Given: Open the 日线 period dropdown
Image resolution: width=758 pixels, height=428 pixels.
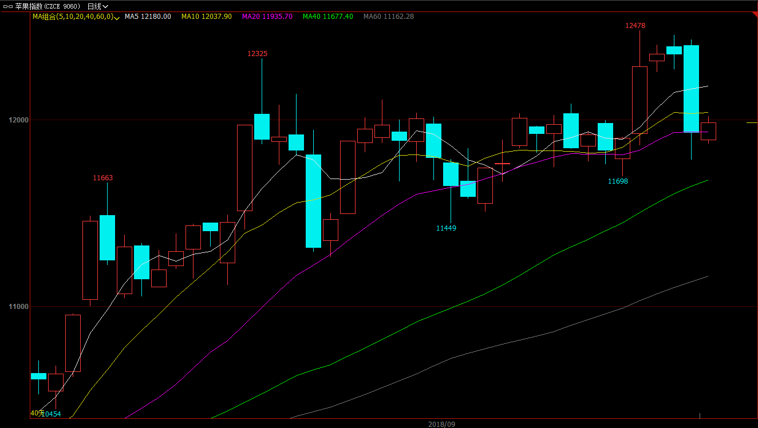Looking at the screenshot, I should [x=97, y=6].
